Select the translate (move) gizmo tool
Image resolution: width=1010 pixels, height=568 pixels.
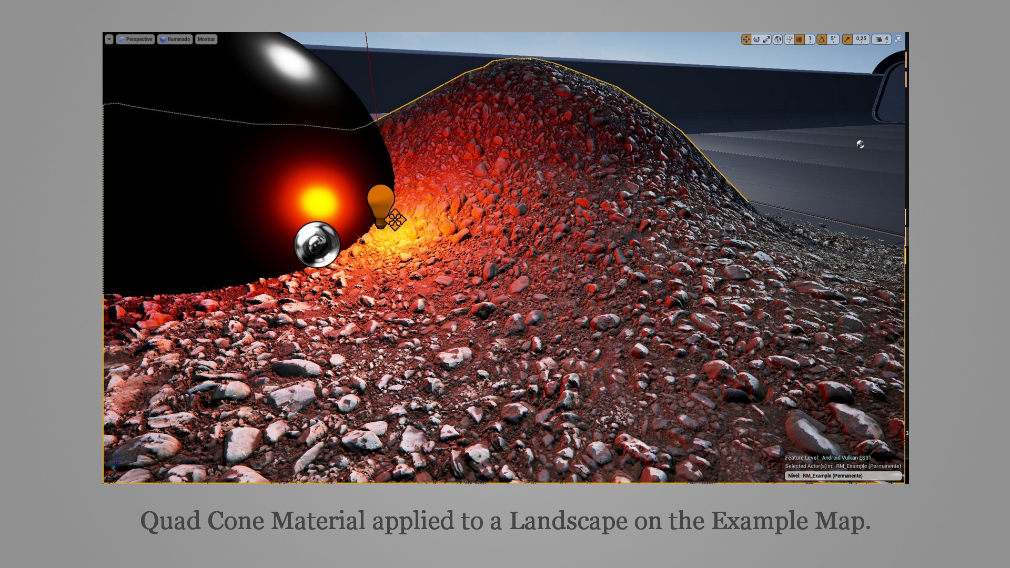(x=746, y=39)
